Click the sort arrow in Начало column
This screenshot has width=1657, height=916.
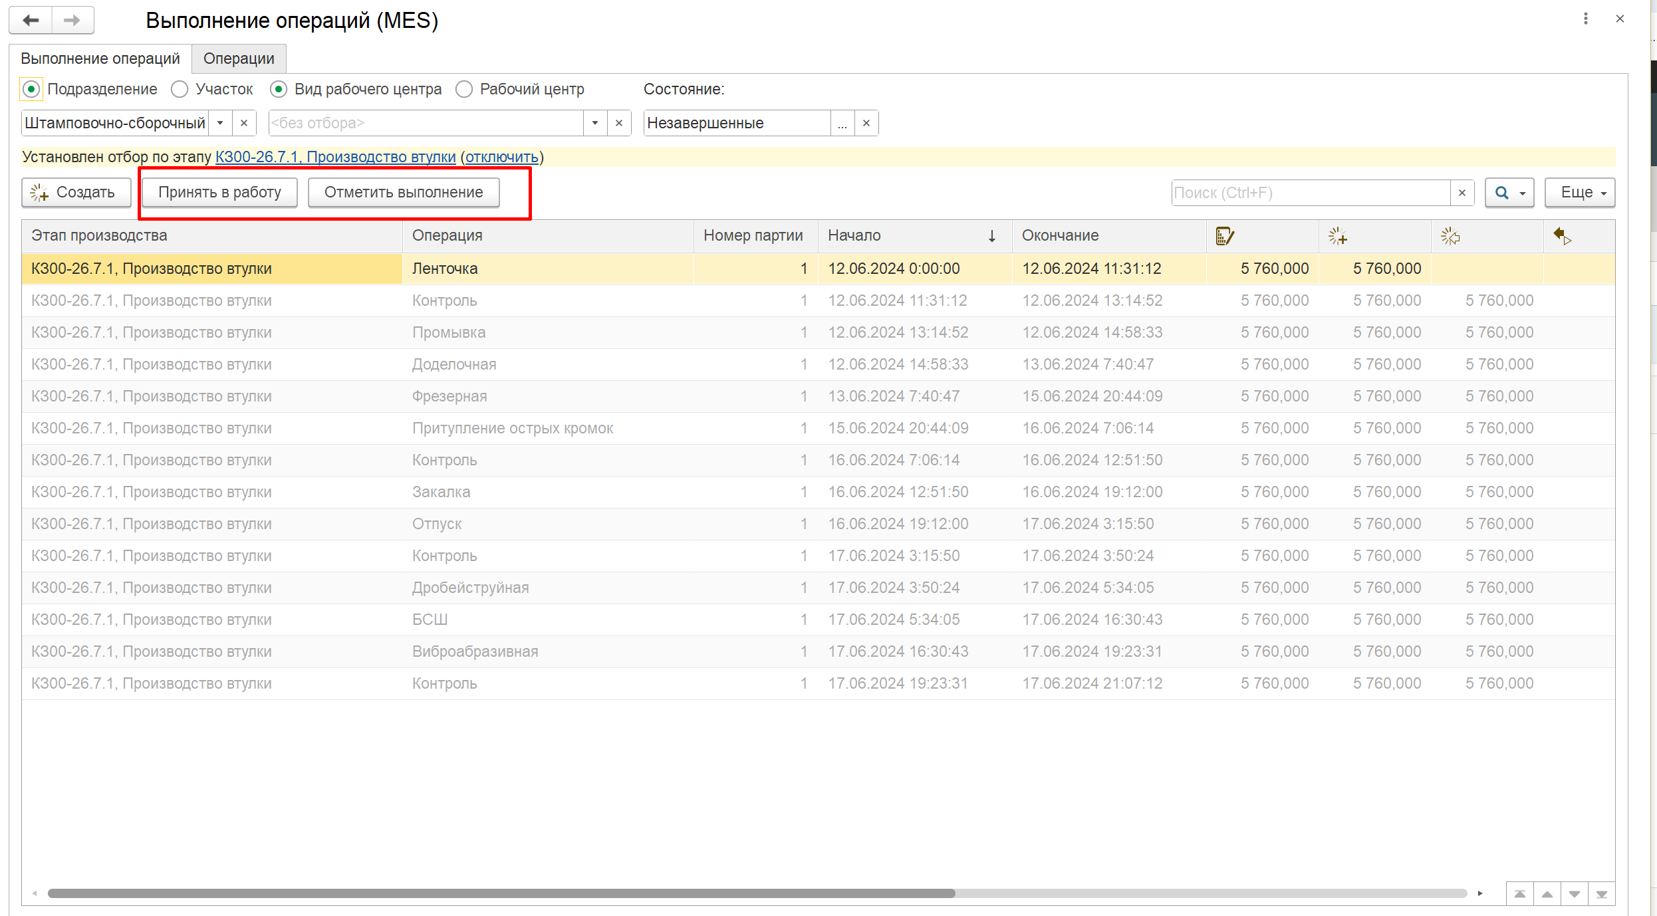991,236
